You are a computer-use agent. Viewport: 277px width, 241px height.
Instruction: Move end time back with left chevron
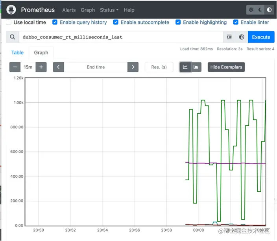pyautogui.click(x=58, y=67)
